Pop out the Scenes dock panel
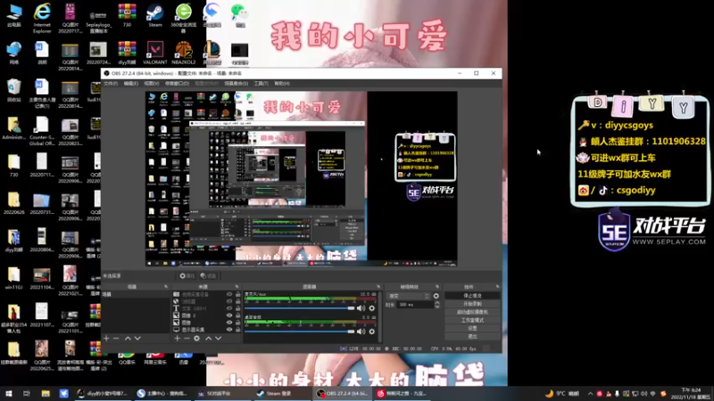 tap(166, 287)
